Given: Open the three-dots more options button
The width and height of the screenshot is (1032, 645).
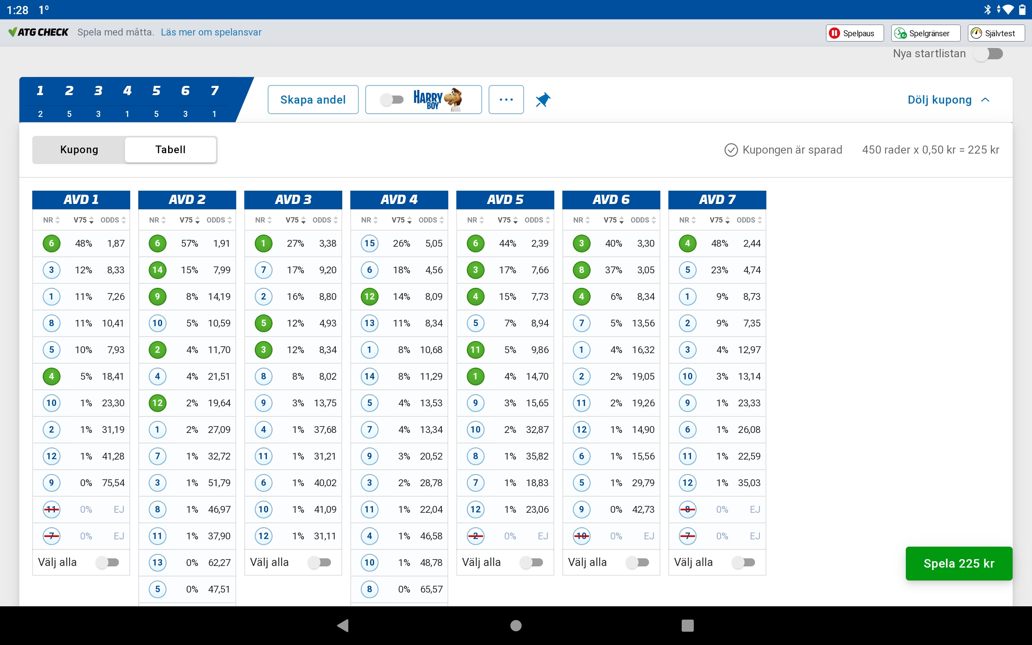Looking at the screenshot, I should (506, 100).
